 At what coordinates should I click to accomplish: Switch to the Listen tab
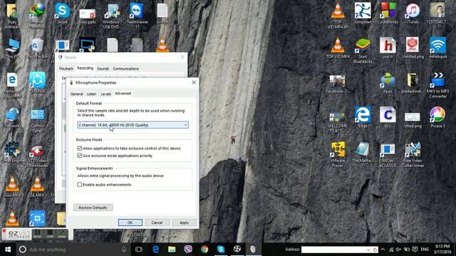[x=91, y=94]
